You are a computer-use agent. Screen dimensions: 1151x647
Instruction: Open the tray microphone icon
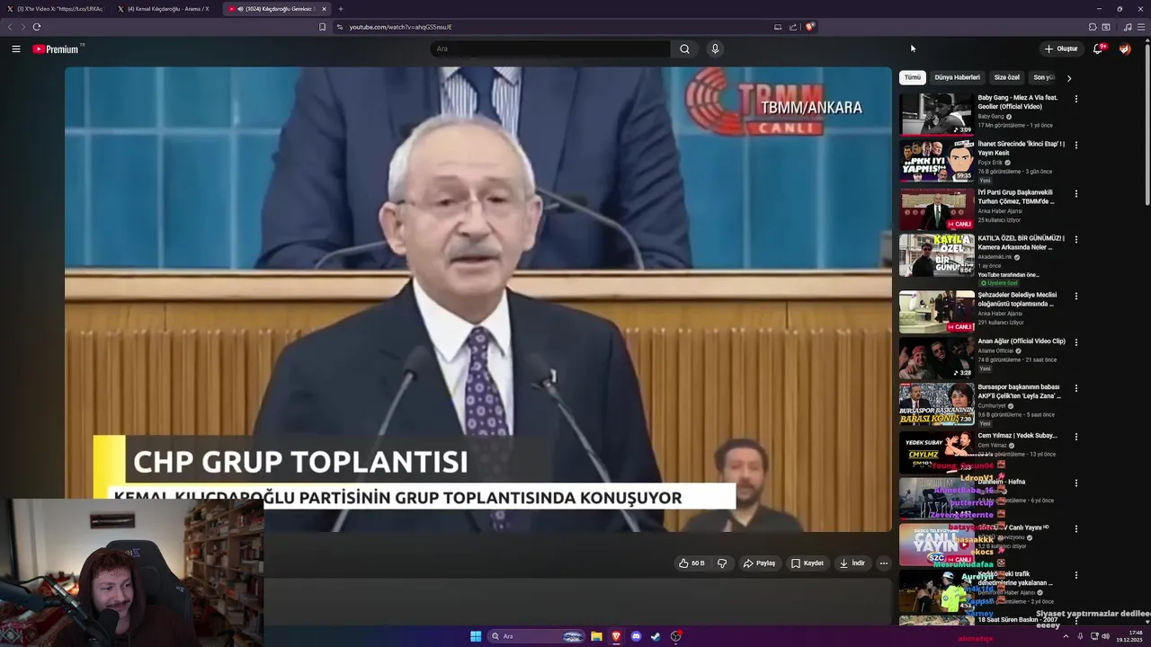click(x=1080, y=636)
